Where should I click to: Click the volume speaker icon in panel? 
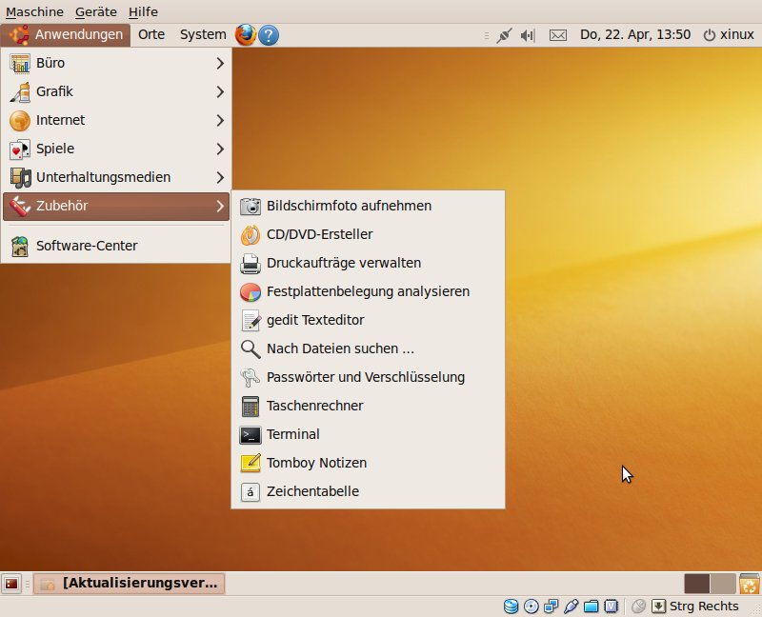[529, 34]
